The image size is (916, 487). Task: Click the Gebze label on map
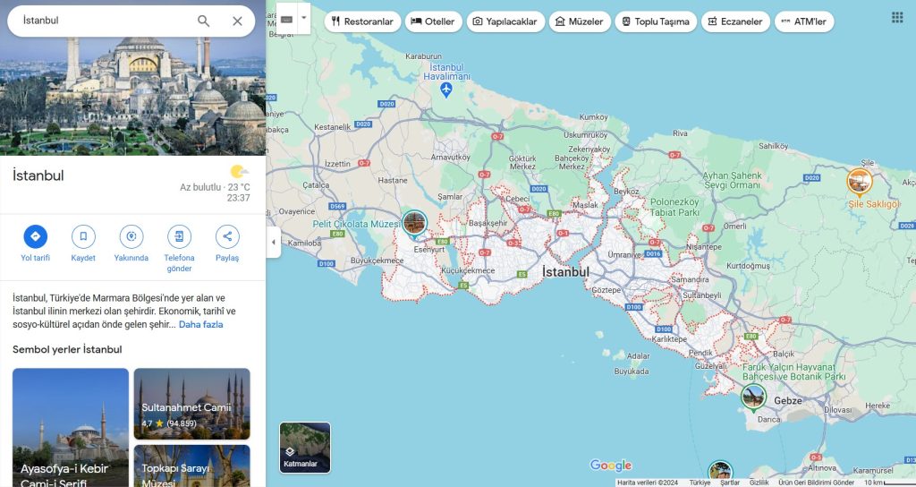(x=787, y=401)
